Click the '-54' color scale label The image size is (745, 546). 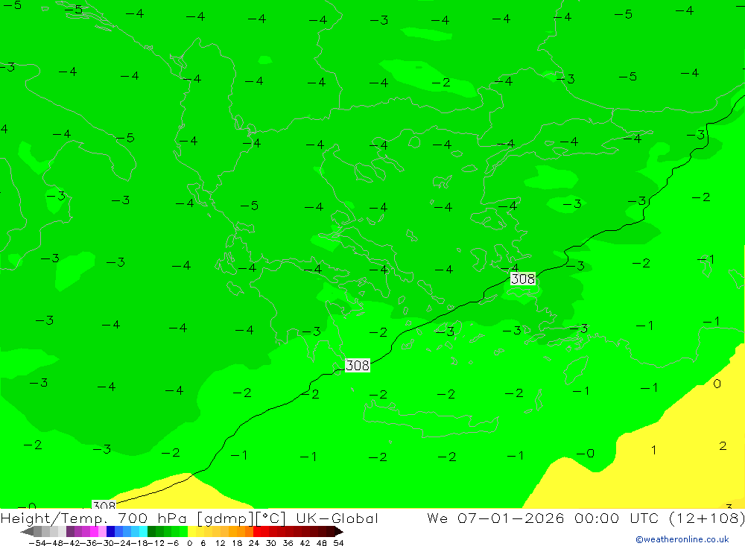[37, 543]
